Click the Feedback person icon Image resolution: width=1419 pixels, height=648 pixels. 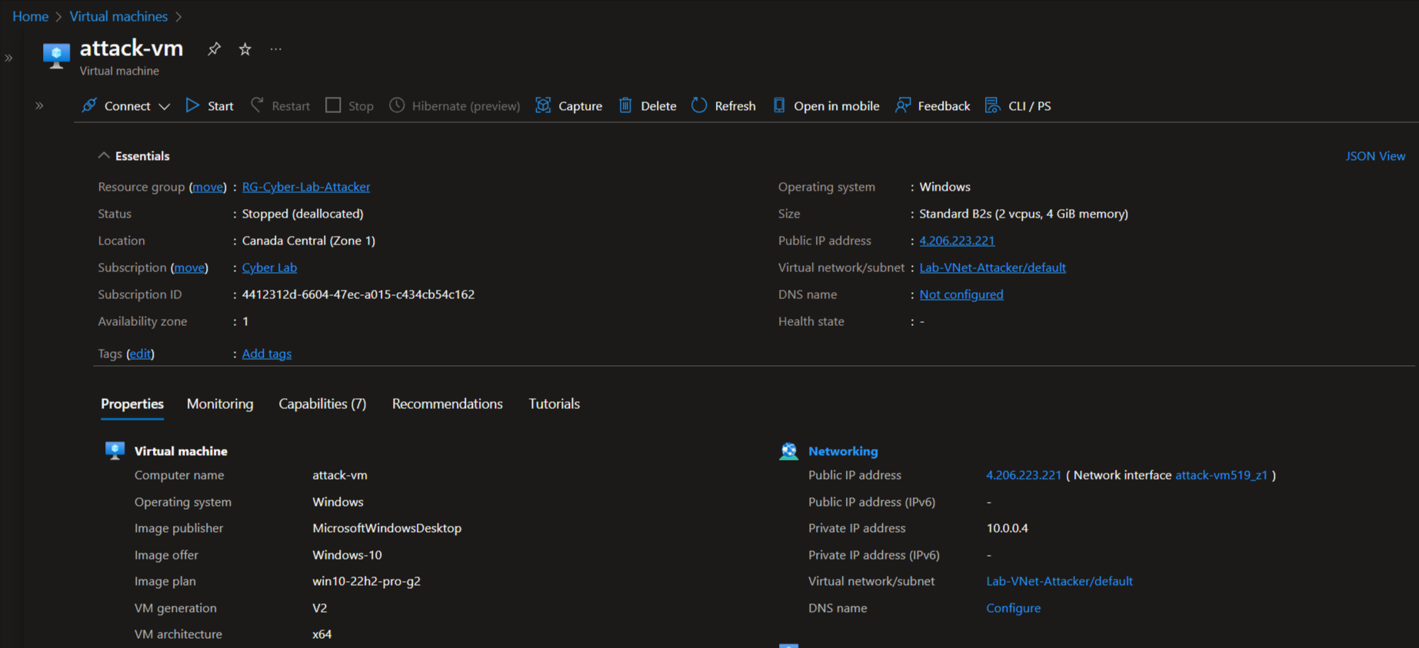(903, 105)
